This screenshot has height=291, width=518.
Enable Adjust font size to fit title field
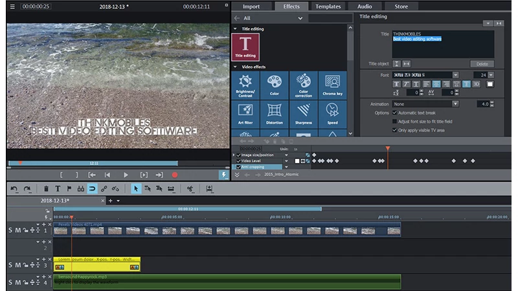pyautogui.click(x=394, y=122)
